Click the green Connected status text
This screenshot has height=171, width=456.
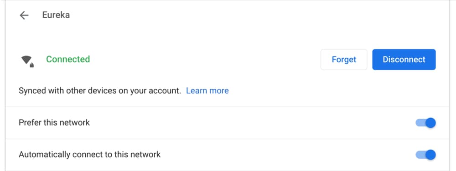click(x=68, y=59)
